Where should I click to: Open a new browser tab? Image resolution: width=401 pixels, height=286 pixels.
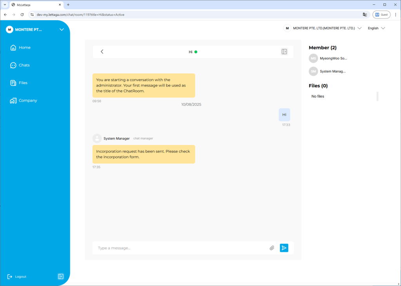point(68,5)
